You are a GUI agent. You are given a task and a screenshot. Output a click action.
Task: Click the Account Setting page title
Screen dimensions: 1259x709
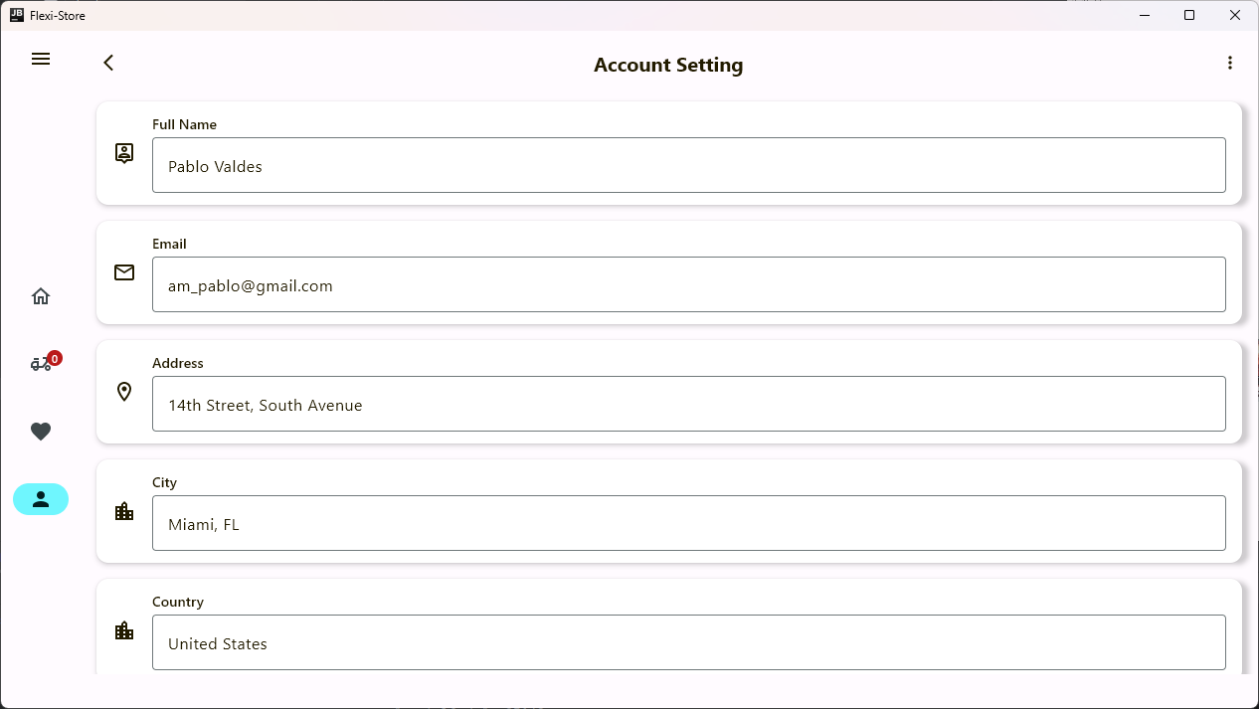tap(668, 65)
